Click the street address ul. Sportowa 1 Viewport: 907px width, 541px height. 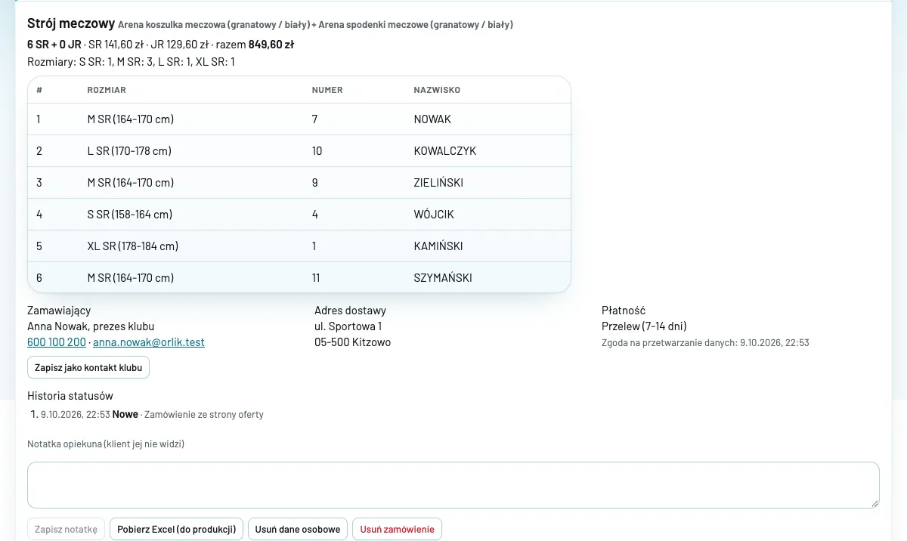point(348,326)
